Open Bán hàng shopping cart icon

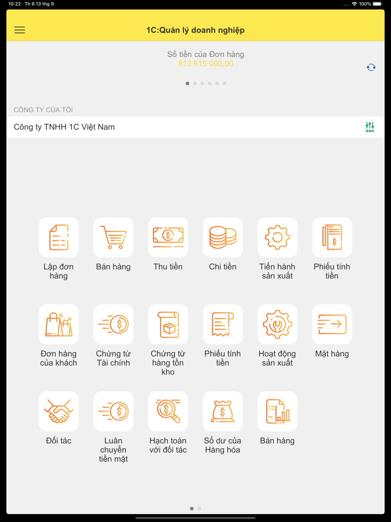pos(113,237)
